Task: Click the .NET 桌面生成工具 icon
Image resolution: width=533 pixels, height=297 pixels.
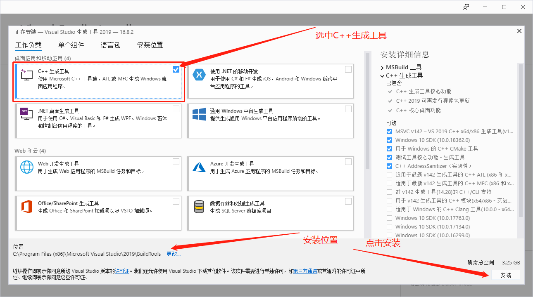Action: [x=26, y=114]
